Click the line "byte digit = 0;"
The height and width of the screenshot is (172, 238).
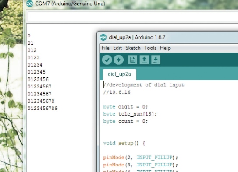[x=125, y=107]
